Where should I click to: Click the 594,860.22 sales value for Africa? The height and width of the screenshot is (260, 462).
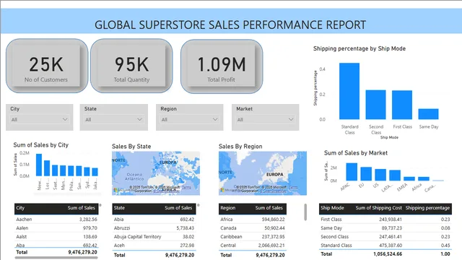coord(273,220)
